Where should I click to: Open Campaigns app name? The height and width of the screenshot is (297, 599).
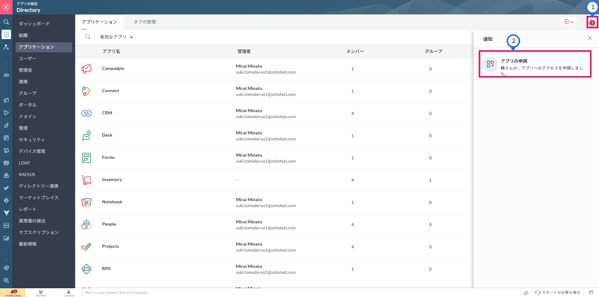click(x=113, y=68)
